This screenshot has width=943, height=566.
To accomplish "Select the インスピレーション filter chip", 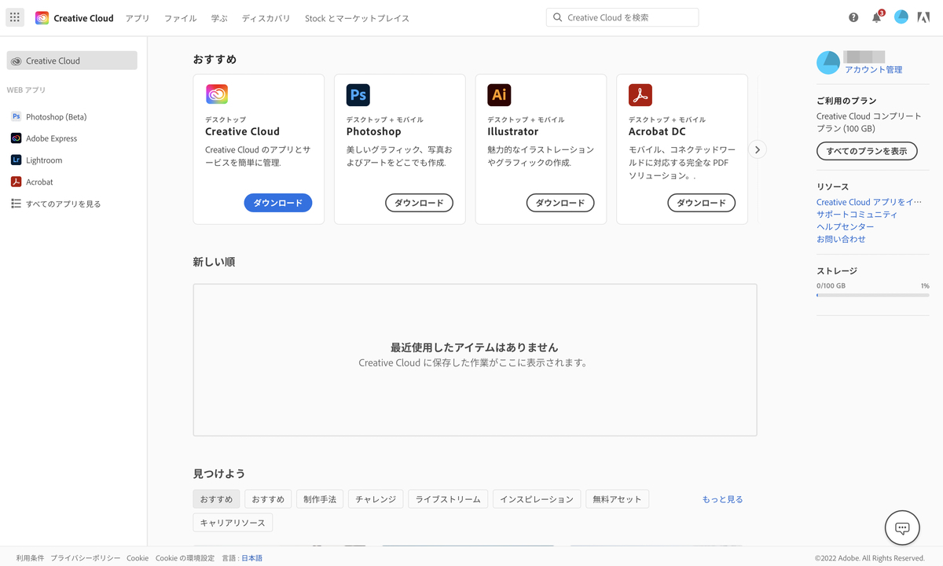I will click(537, 499).
